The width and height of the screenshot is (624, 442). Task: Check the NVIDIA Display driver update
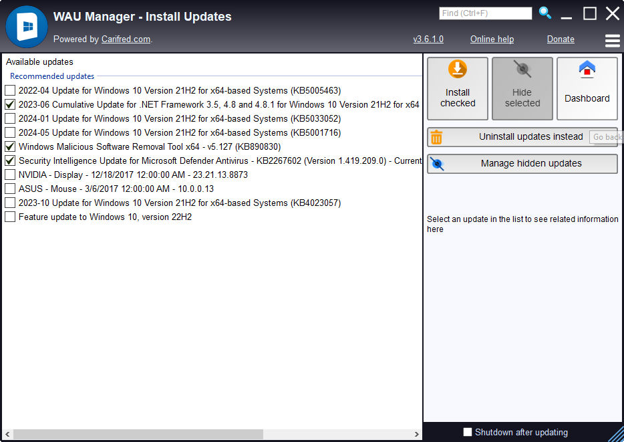10,175
